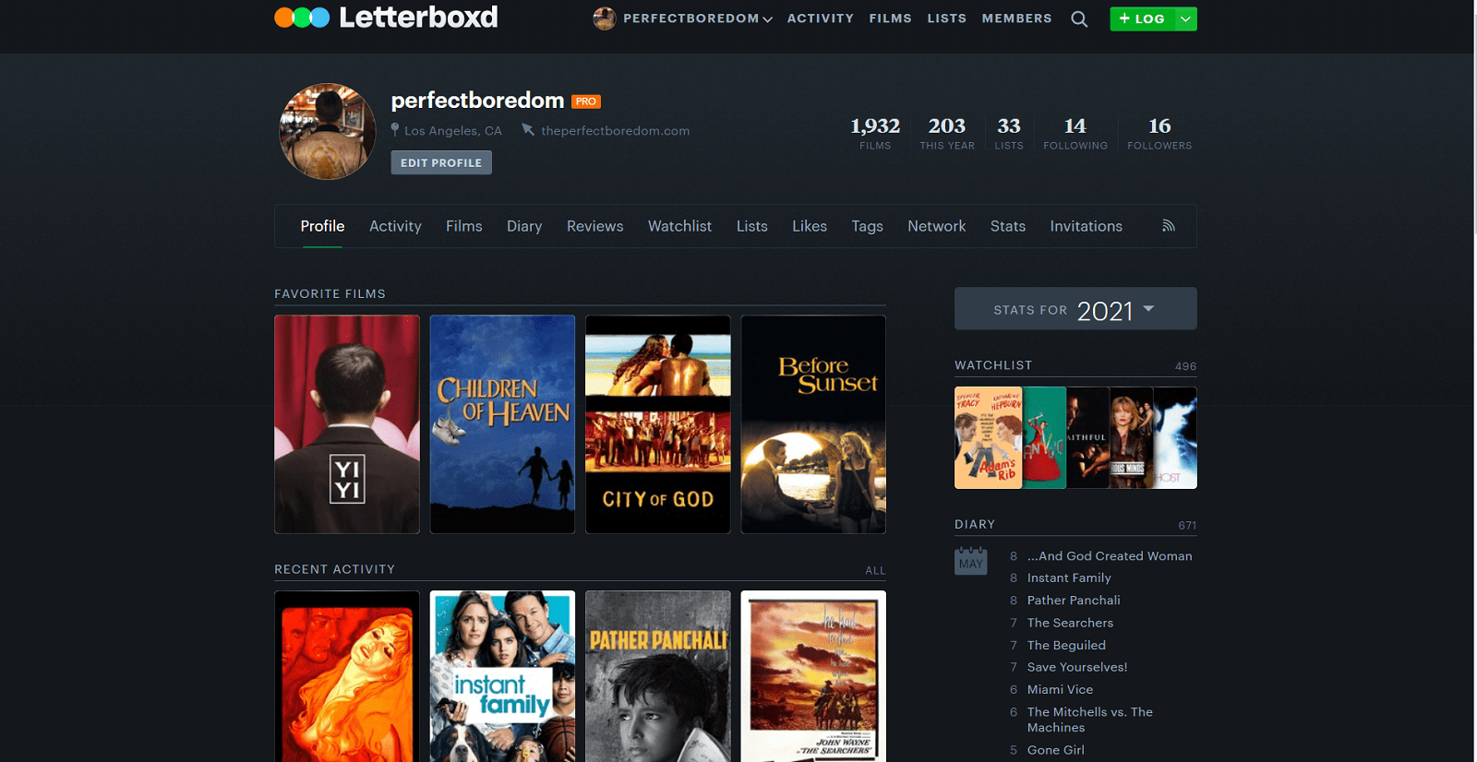This screenshot has width=1477, height=762.
Task: Open ...And God Created Woman diary entry
Action: [1110, 555]
